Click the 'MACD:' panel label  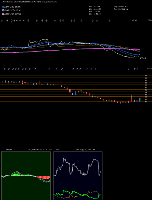pyautogui.click(x=9, y=150)
